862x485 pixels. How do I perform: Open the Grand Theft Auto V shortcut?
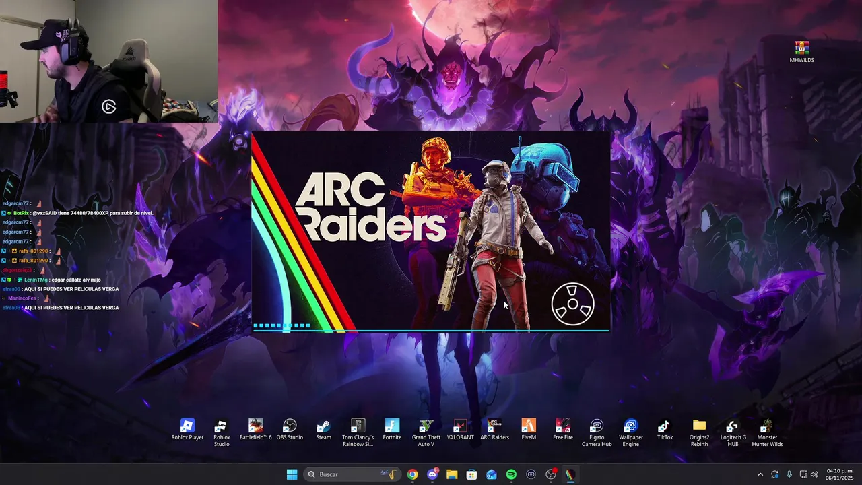[426, 432]
